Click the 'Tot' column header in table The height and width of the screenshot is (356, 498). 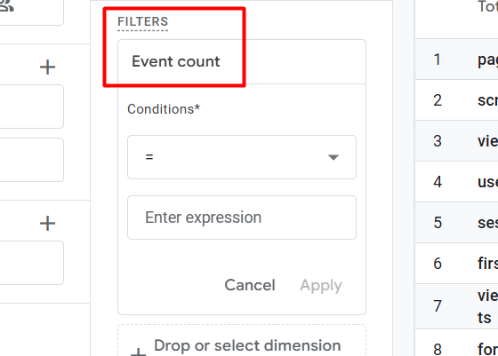(488, 6)
